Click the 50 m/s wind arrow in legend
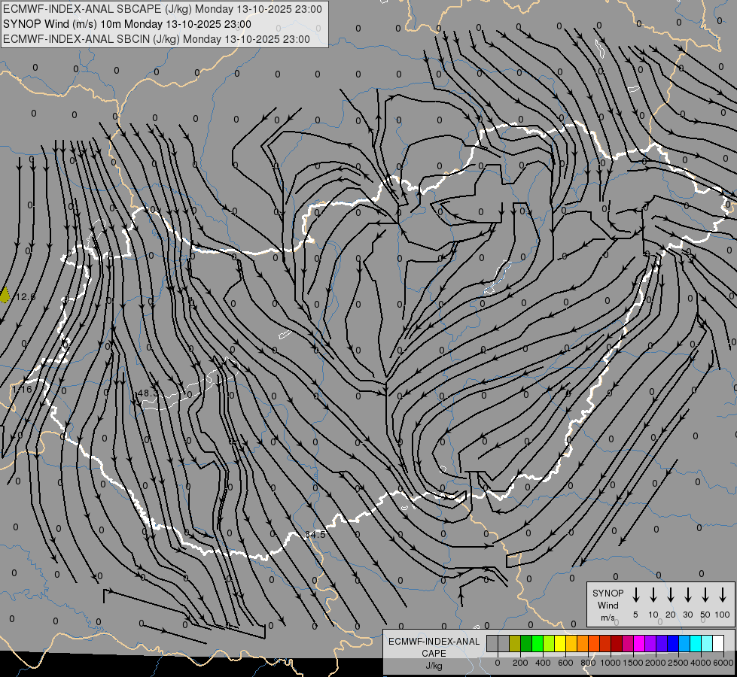 click(705, 595)
